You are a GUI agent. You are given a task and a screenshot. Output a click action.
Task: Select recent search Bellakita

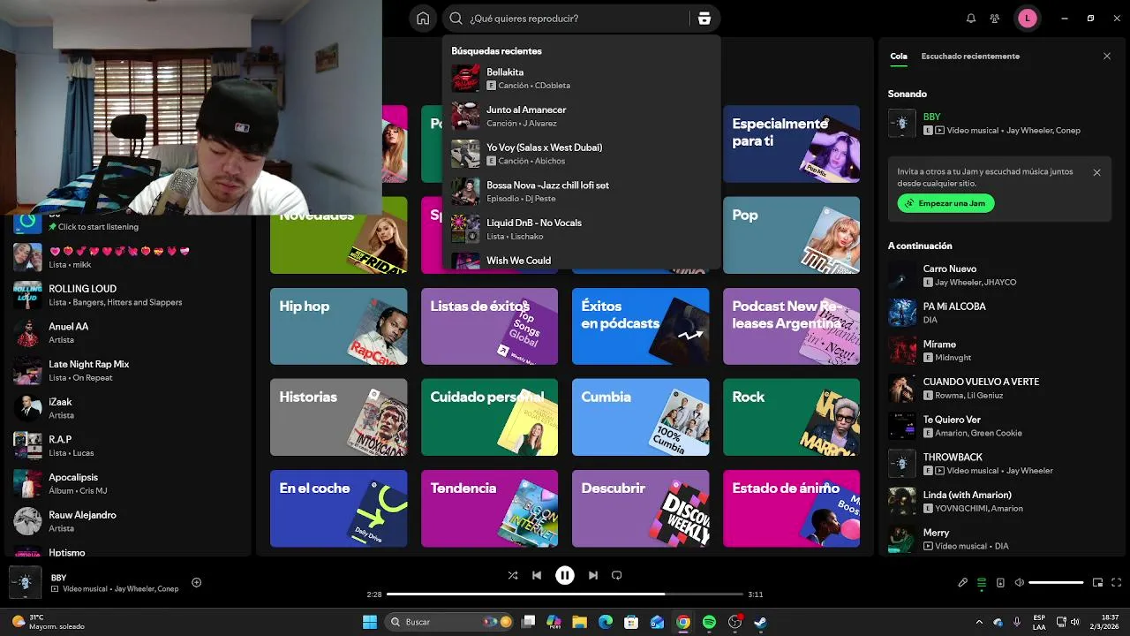pos(581,79)
